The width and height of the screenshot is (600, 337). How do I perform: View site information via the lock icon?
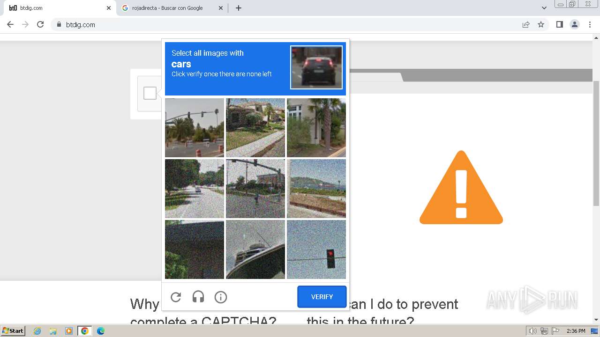pos(59,24)
